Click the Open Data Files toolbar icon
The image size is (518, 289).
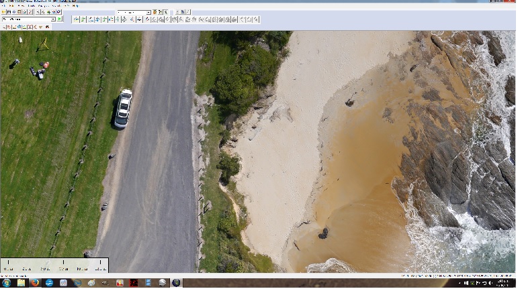(x=4, y=12)
